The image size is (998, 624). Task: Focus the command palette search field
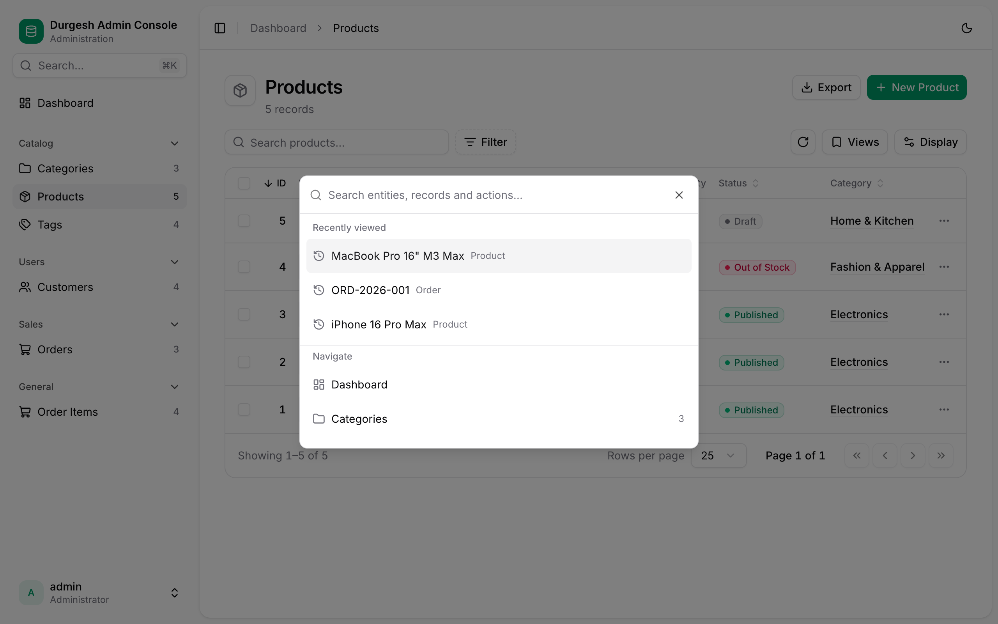(495, 195)
